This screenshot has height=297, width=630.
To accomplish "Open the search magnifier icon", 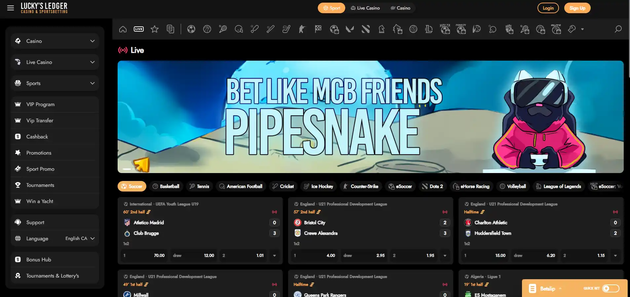I will [x=618, y=29].
